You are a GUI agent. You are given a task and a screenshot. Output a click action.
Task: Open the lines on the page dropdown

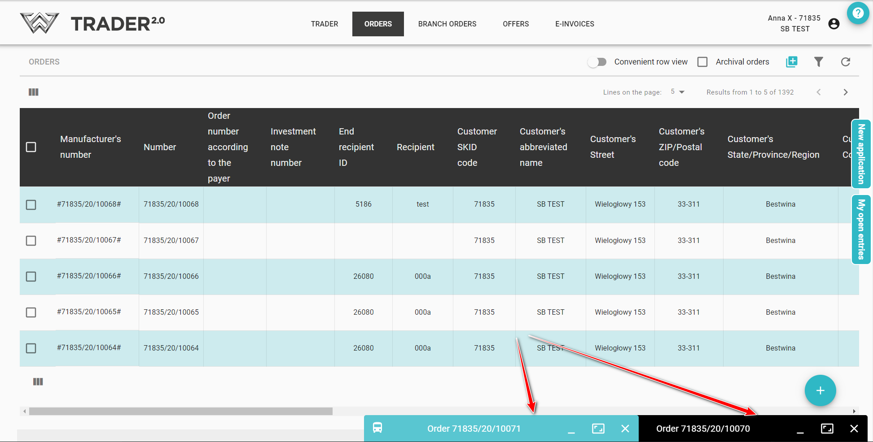tap(677, 92)
